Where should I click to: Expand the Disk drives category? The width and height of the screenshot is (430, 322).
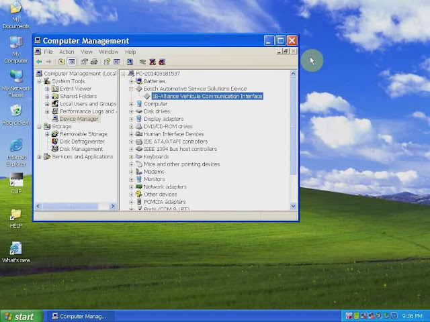pyautogui.click(x=131, y=111)
